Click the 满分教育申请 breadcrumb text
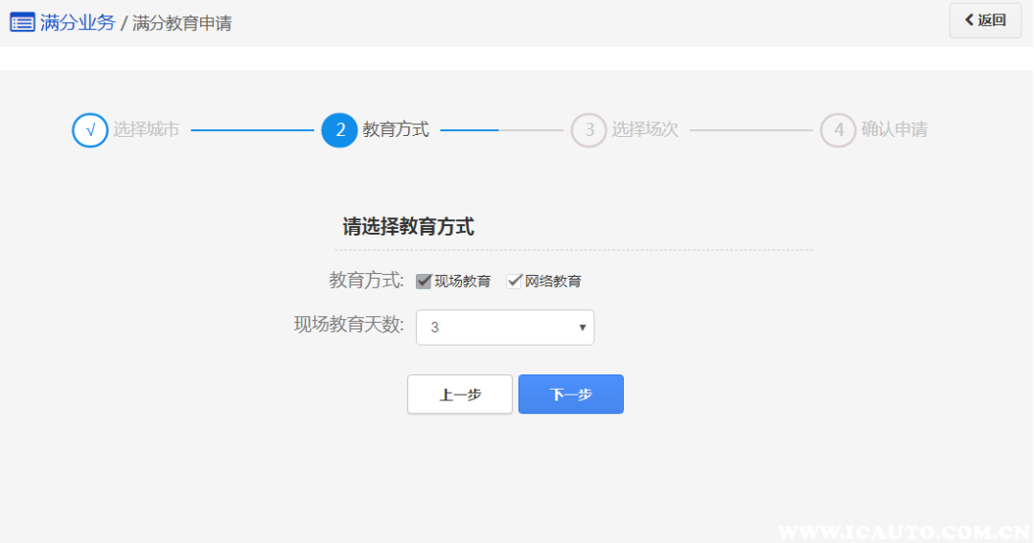Viewport: 1034px width, 543px height. pos(181,23)
